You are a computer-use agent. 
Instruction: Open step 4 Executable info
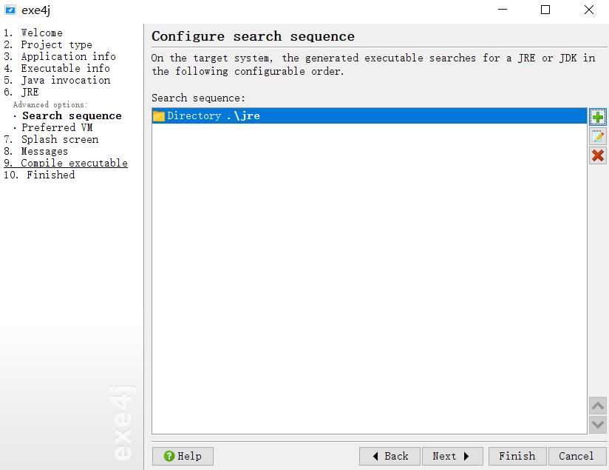click(x=57, y=69)
